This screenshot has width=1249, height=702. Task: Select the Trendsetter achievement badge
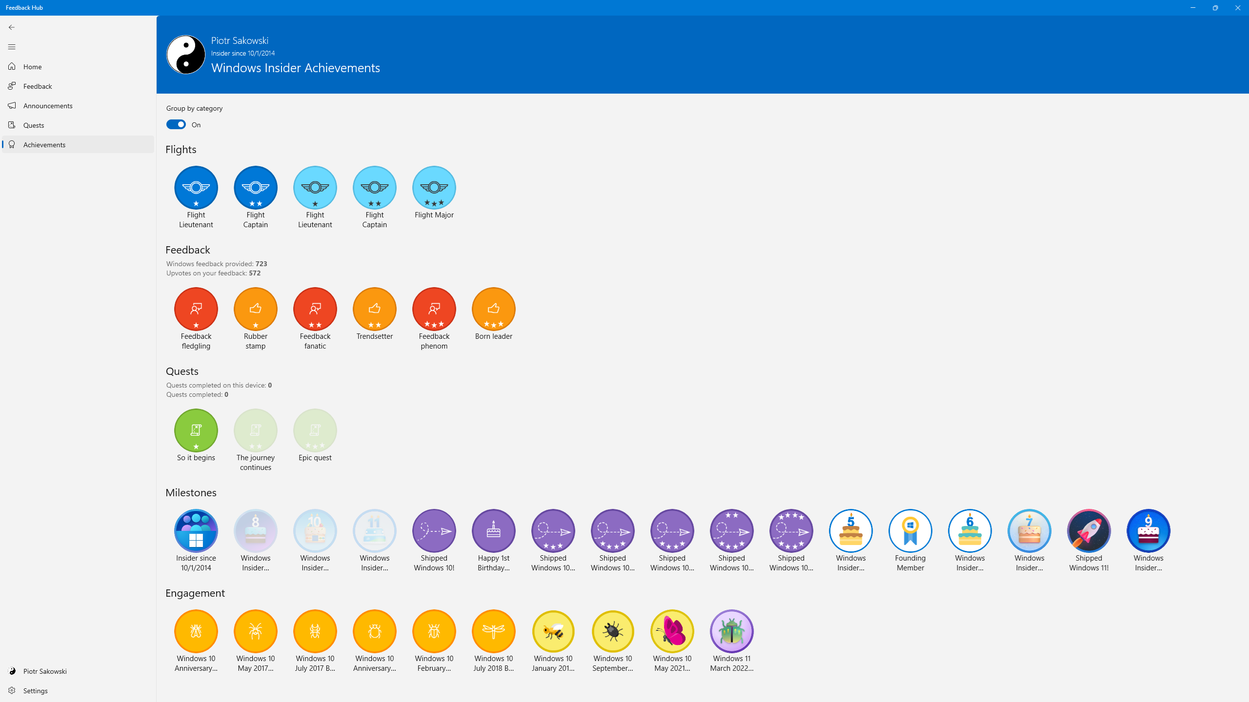click(x=374, y=309)
